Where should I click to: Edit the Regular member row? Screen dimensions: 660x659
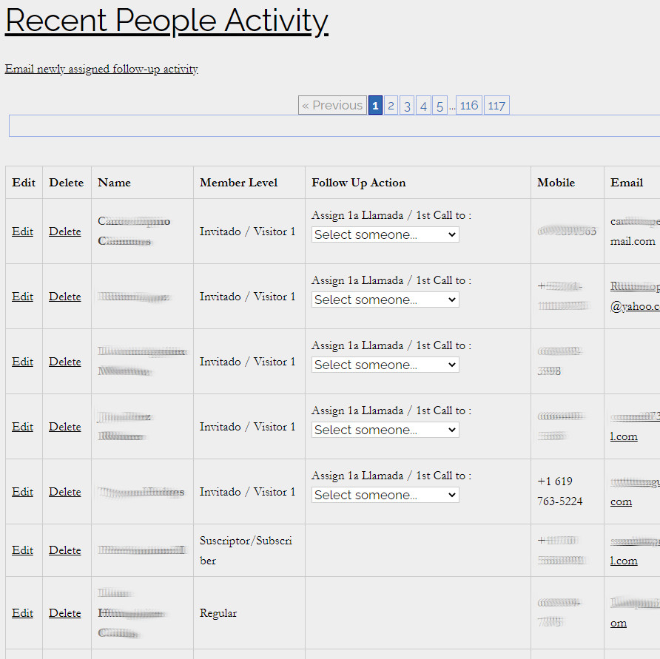point(23,613)
